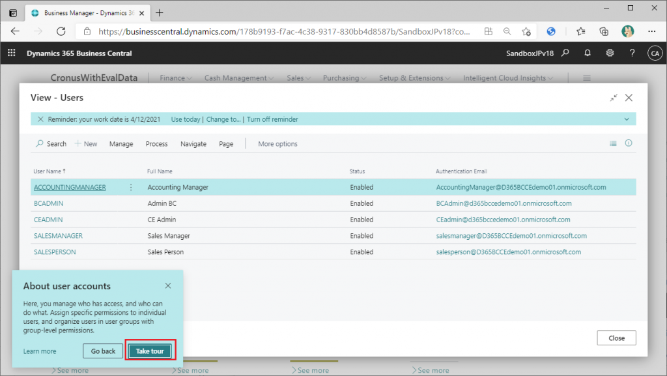The image size is (667, 376).
Task: Click the Go back button
Action: (103, 351)
